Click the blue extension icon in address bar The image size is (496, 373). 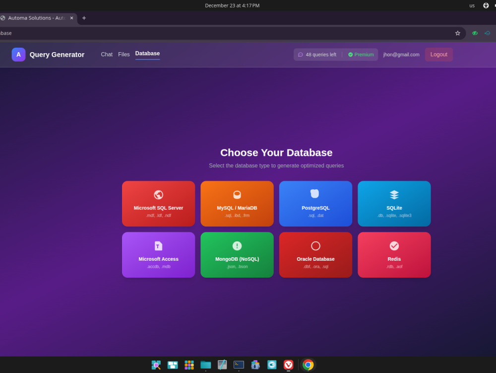tap(488, 33)
